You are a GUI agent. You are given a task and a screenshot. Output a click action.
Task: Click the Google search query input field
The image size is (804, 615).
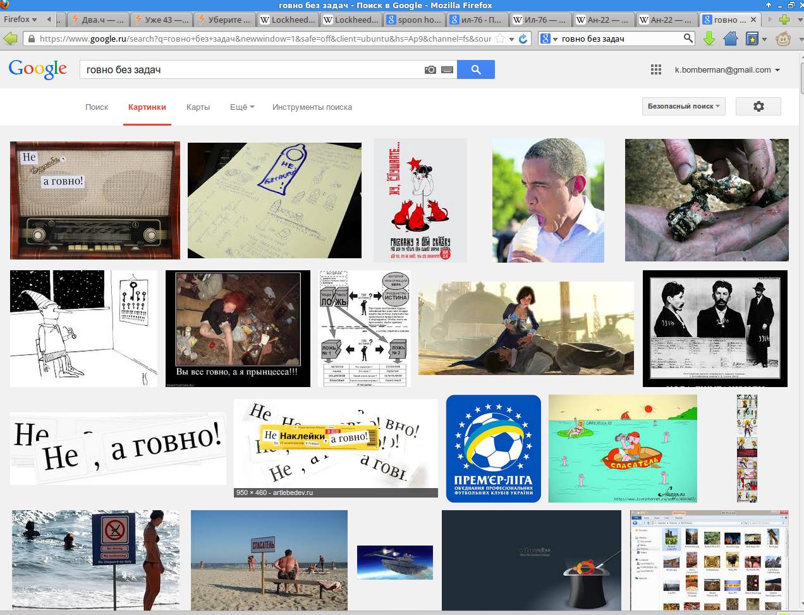[253, 69]
